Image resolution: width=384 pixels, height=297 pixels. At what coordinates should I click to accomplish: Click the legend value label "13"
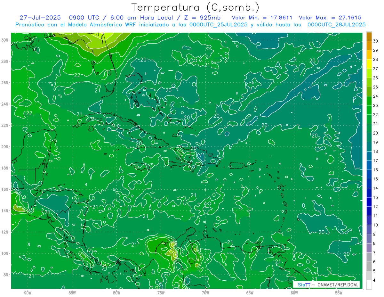point(375,197)
